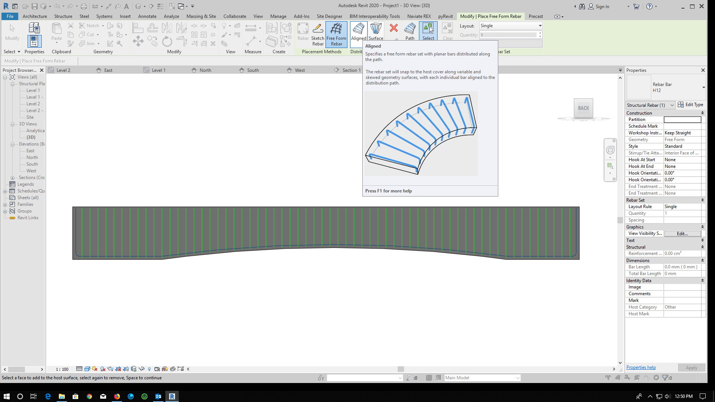Open Edit Type in the Properties palette
Screen dimensions: 715x402
pyautogui.click(x=691, y=105)
